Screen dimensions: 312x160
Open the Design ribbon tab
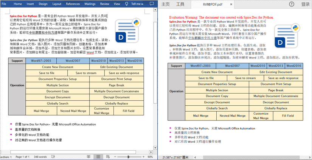coord(43,4)
